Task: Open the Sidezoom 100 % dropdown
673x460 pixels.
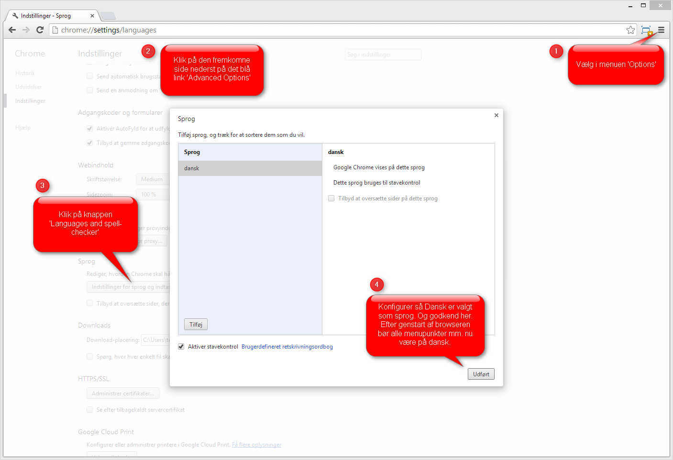Action: [152, 195]
